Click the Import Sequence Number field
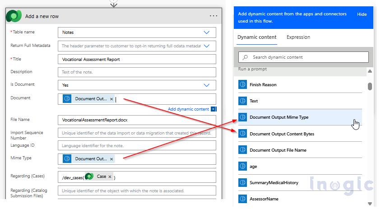381x209 pixels. coord(137,133)
